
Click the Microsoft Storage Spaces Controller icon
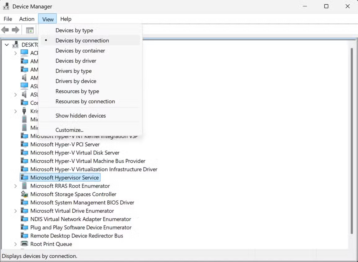(25, 194)
